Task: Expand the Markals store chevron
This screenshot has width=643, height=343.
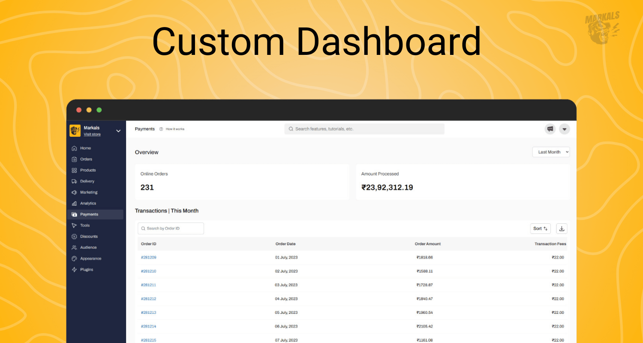Action: click(118, 131)
